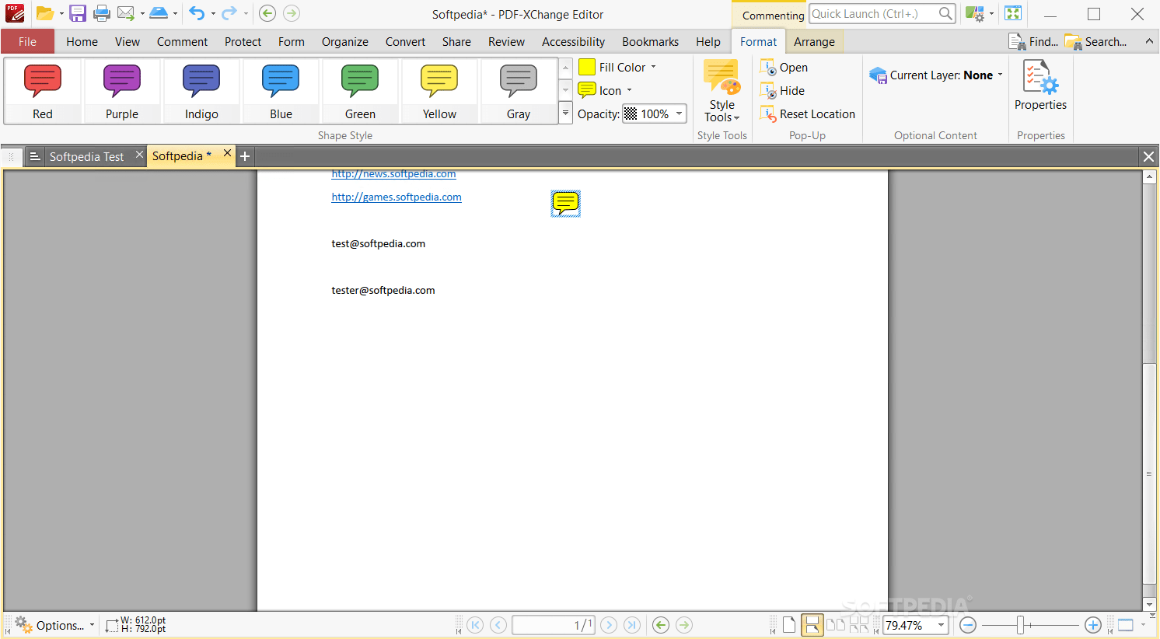Expand the Icon style dropdown
Screen dimensions: 1160x639
click(x=631, y=90)
